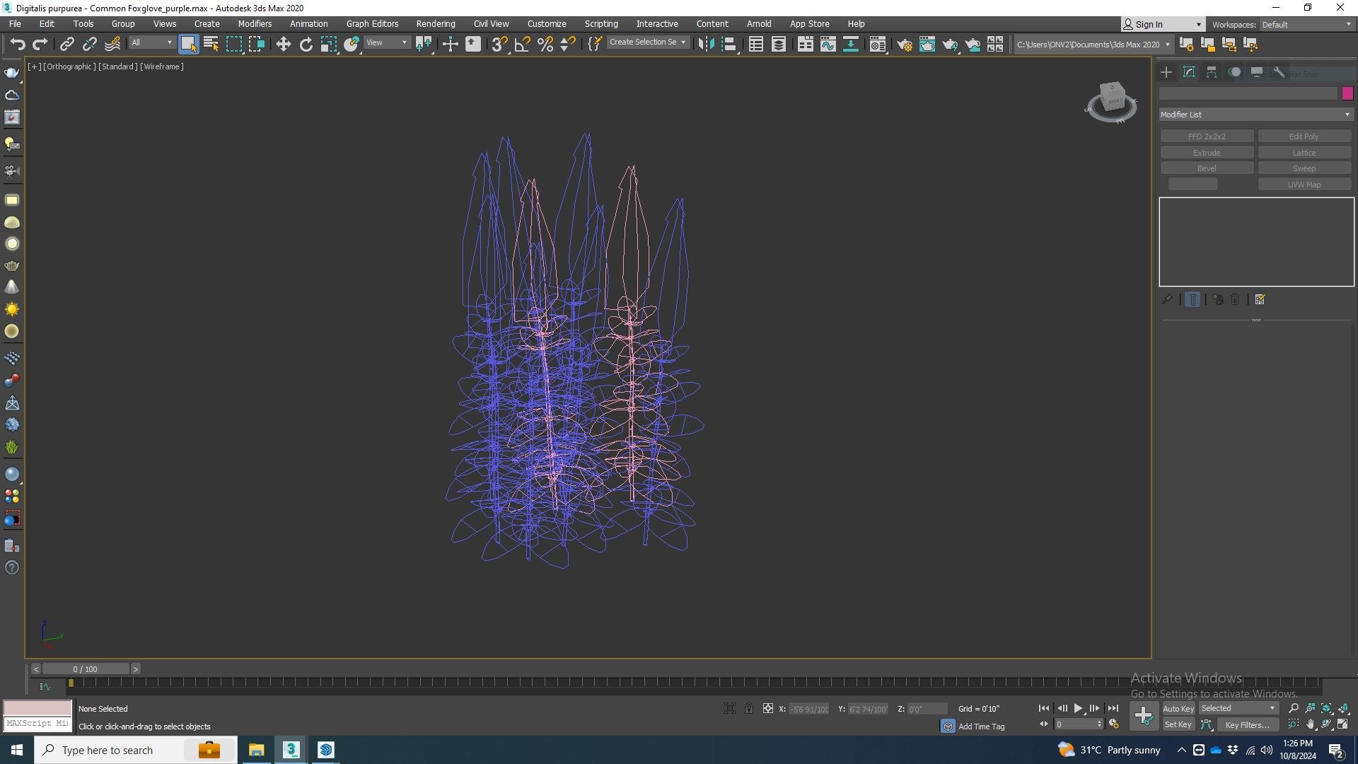Toggle the Percent Snap button

pos(545,44)
